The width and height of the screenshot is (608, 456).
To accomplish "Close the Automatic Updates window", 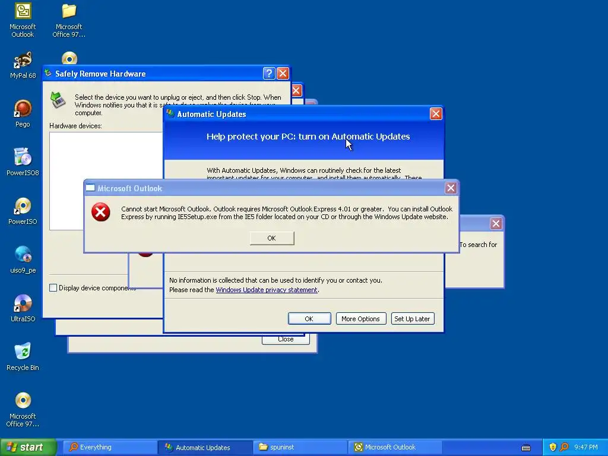I will (x=436, y=113).
